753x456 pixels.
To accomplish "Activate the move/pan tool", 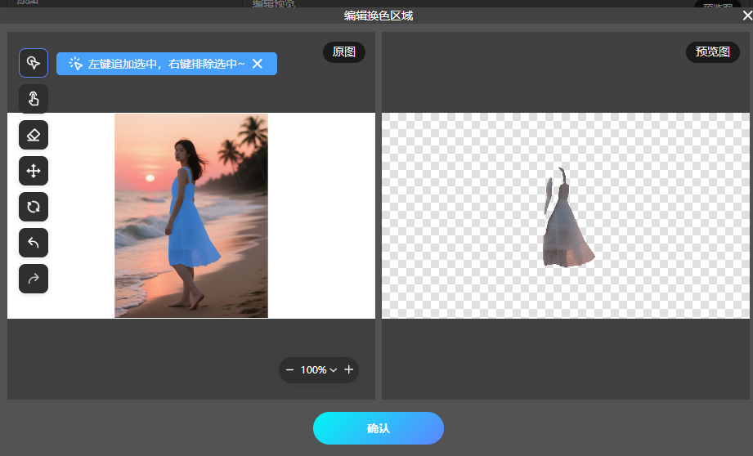I will tap(34, 171).
